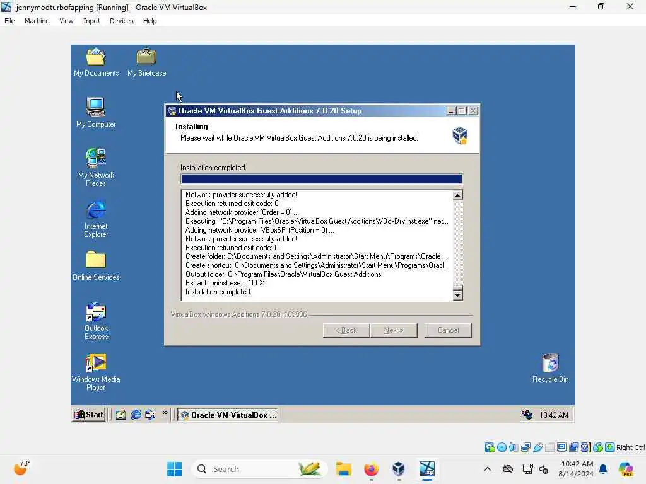Click keyboard capture indicator beside Right Ctrl
The height and width of the screenshot is (484, 646).
610,447
